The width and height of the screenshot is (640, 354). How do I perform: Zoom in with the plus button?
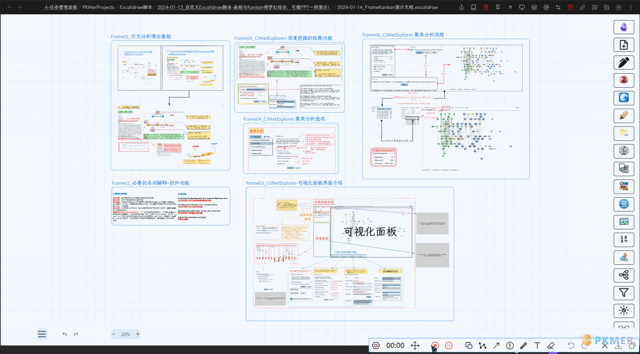138,334
